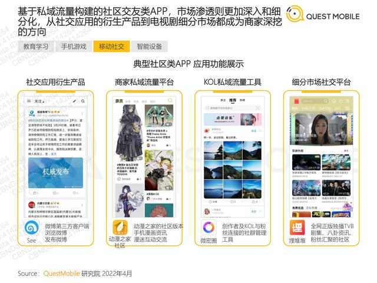
Task: Click the 商家私域流量平台 heading
Action: (x=144, y=82)
